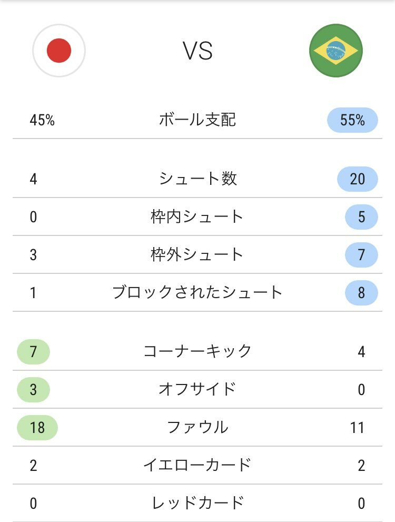Select the ブロックされたシュート row label
395x522 pixels.
point(197,293)
